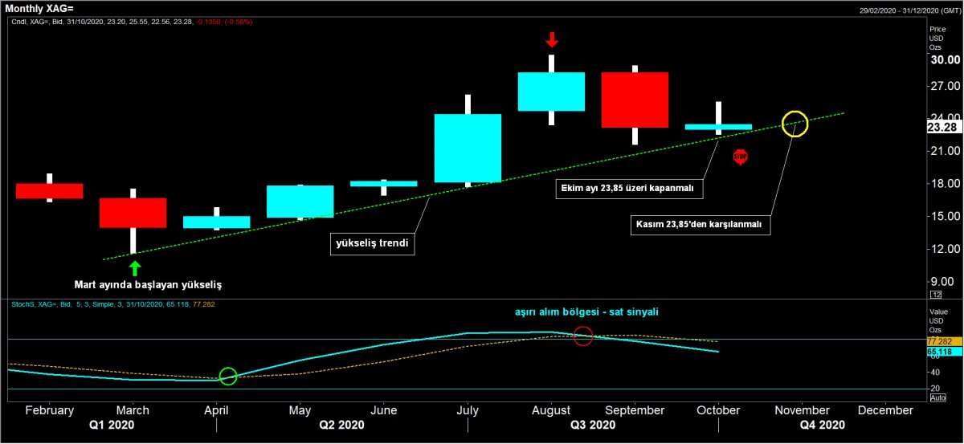Image resolution: width=964 pixels, height=444 pixels.
Task: Click the September month label
Action: tap(635, 410)
